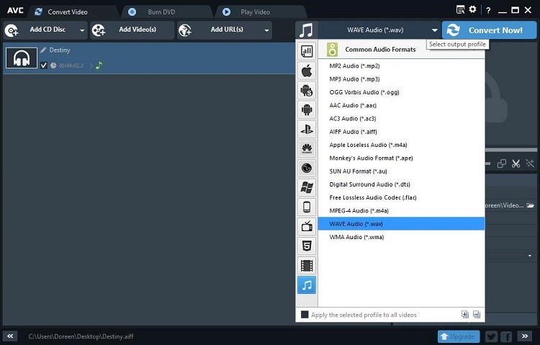Image resolution: width=540 pixels, height=345 pixels.
Task: Choose SUN AU Format (*.au)
Action: click(x=401, y=171)
